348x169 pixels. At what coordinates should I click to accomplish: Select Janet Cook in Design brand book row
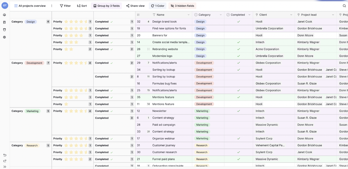click(x=305, y=22)
